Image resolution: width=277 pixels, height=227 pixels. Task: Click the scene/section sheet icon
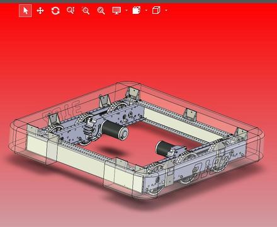(x=137, y=10)
